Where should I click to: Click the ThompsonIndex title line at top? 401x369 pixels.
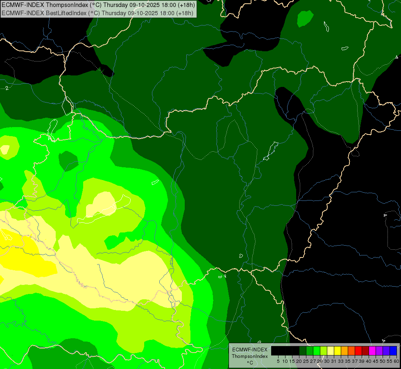pyautogui.click(x=98, y=5)
